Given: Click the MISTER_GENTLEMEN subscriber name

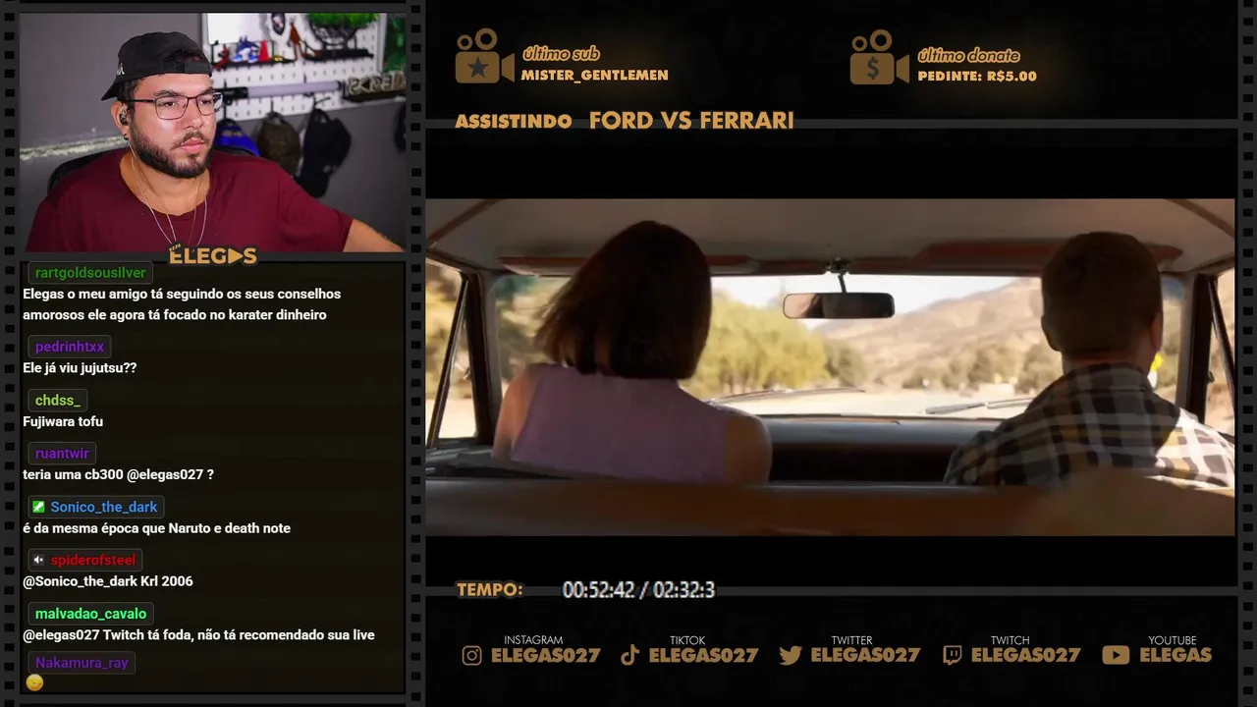Looking at the screenshot, I should pyautogui.click(x=594, y=75).
